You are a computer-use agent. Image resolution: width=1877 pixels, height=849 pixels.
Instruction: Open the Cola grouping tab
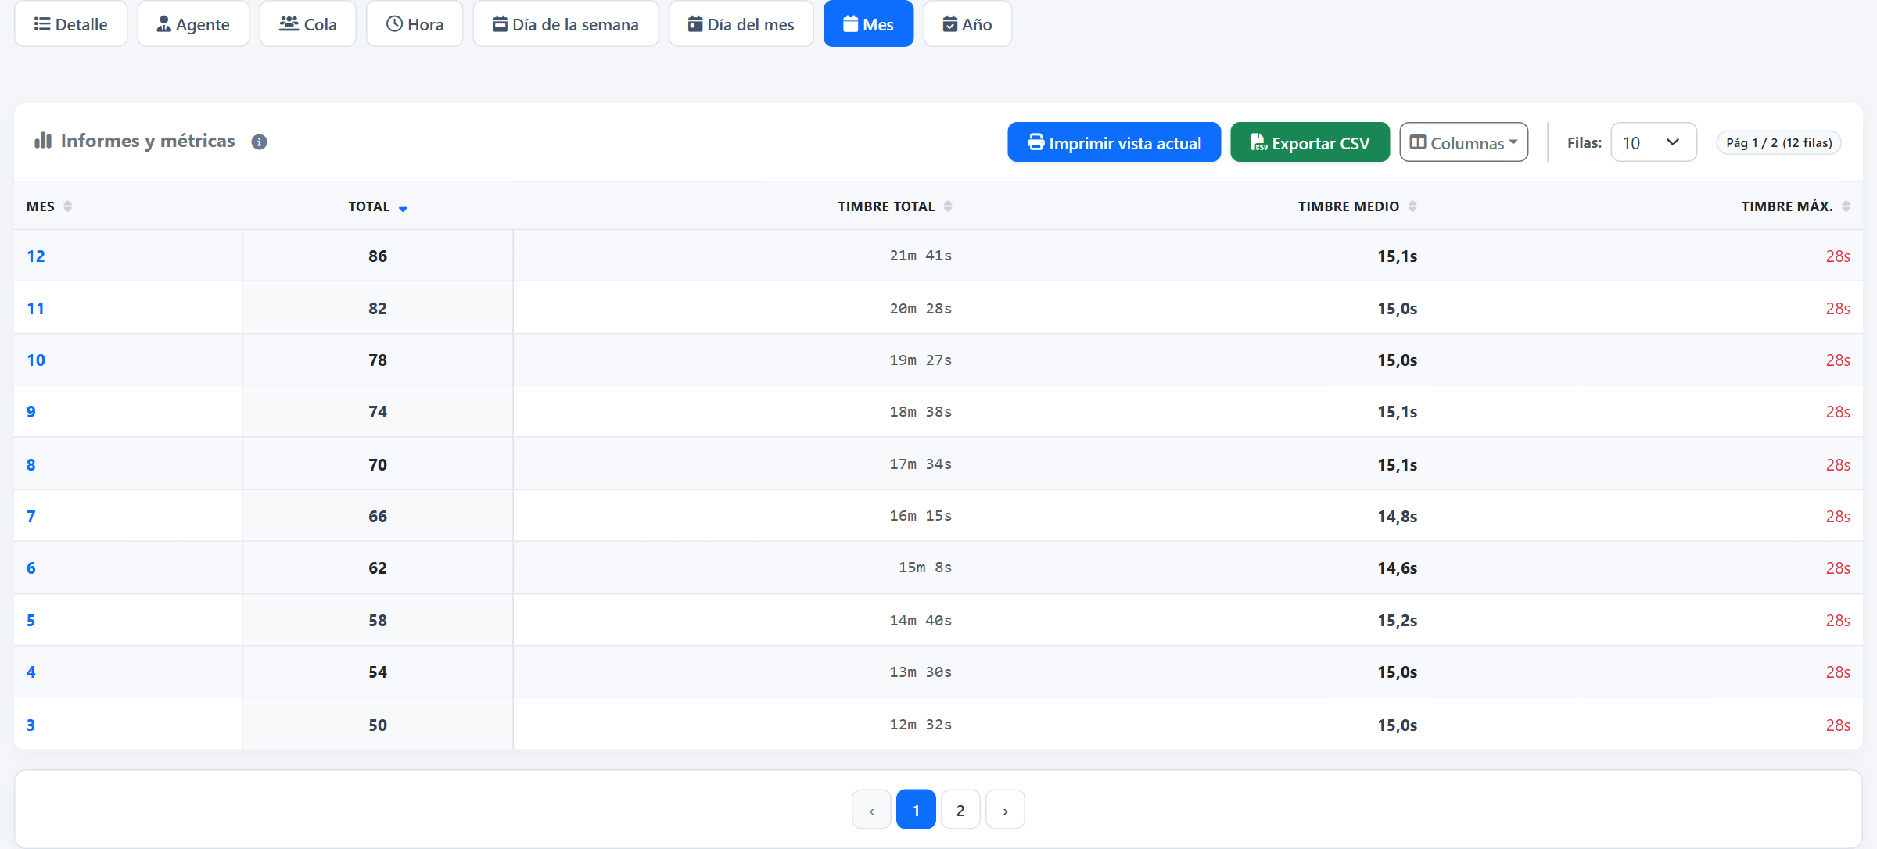pos(308,23)
